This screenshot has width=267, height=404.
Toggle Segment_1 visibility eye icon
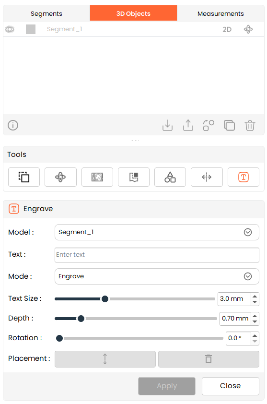[10, 29]
